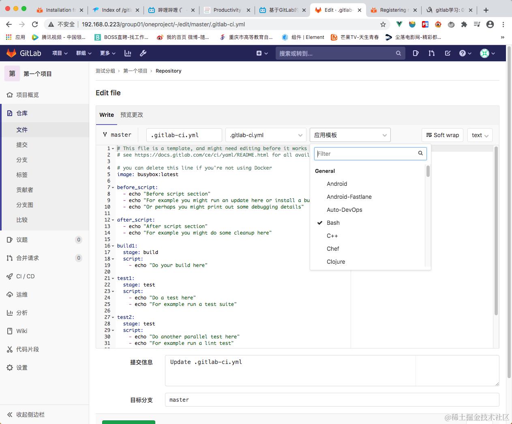Viewport: 512px width, 424px height.
Task: Collapse the test2 fold arrow
Action: (x=113, y=317)
